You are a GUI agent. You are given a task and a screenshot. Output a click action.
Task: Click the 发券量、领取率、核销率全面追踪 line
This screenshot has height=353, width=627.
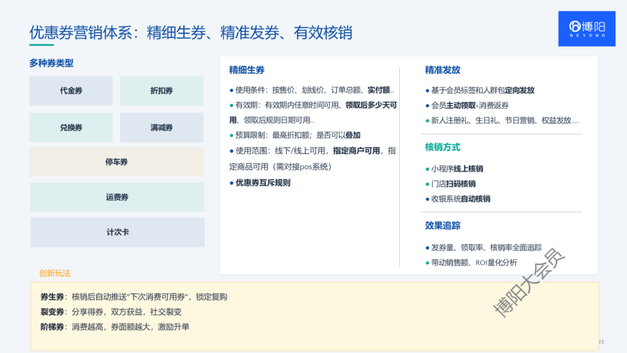(x=484, y=248)
